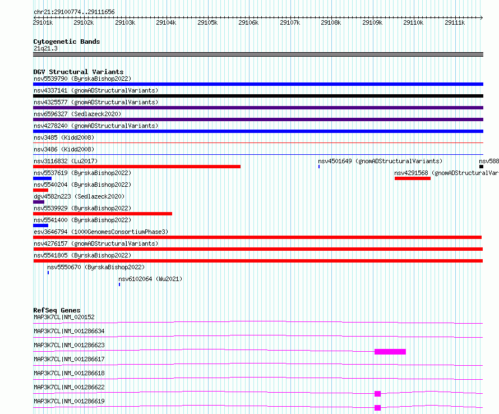Open nsv4276157 (gnomADStructuralVariants) label

click(x=96, y=243)
